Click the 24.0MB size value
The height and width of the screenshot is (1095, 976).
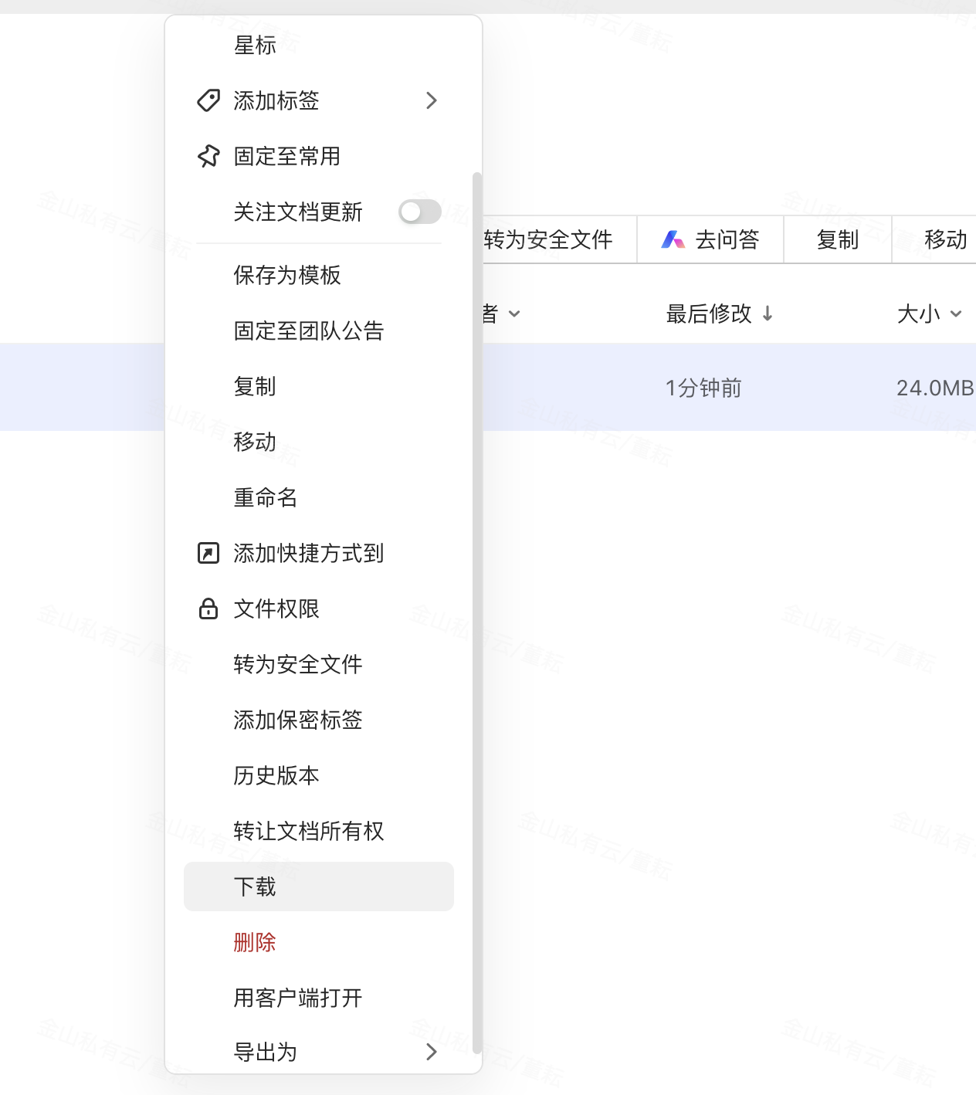[x=935, y=388]
